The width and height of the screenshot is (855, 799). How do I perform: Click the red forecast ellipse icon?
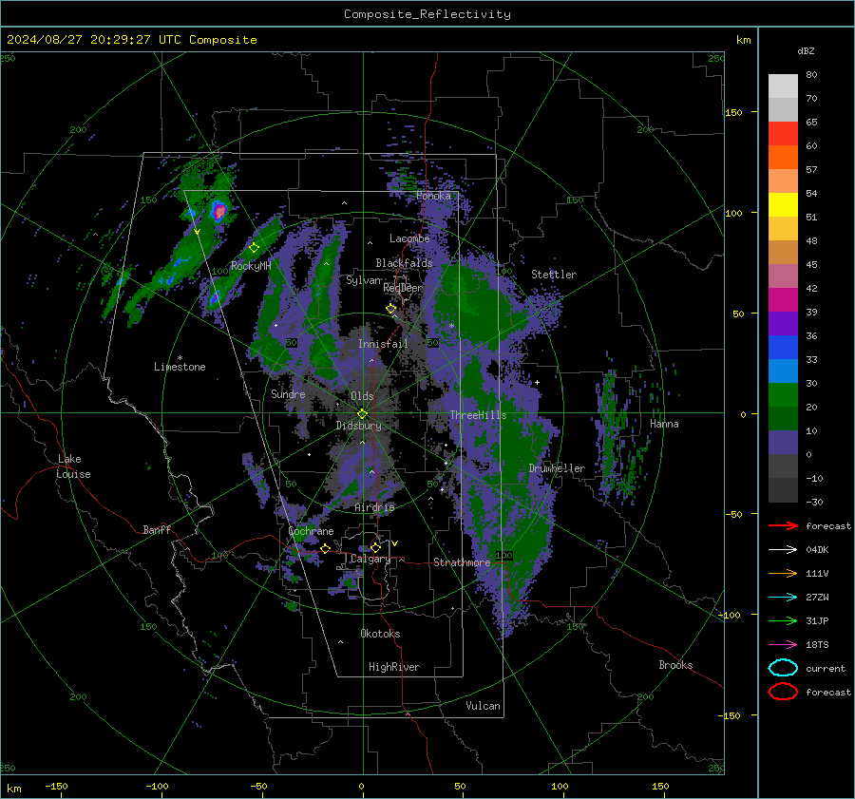(x=783, y=692)
